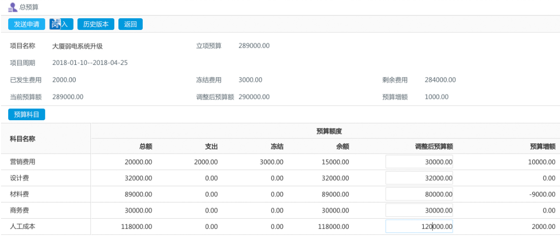Screen dimensions: 560x240
Task: Select 设计费 余额 cell 32000.00
Action: [x=335, y=178]
